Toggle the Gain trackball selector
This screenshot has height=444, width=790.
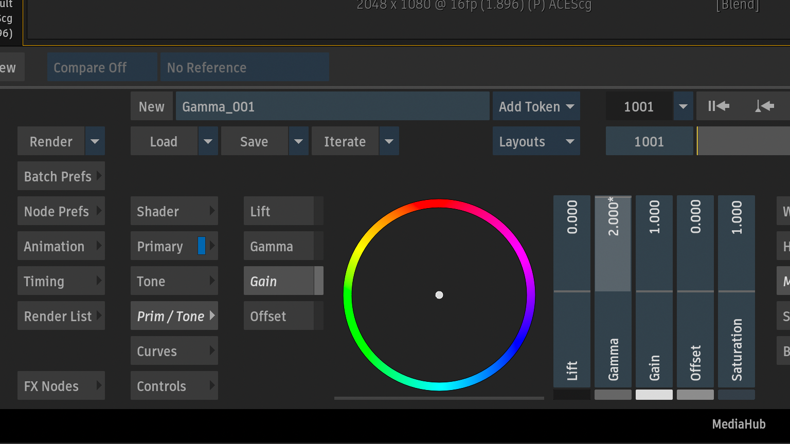pos(319,281)
